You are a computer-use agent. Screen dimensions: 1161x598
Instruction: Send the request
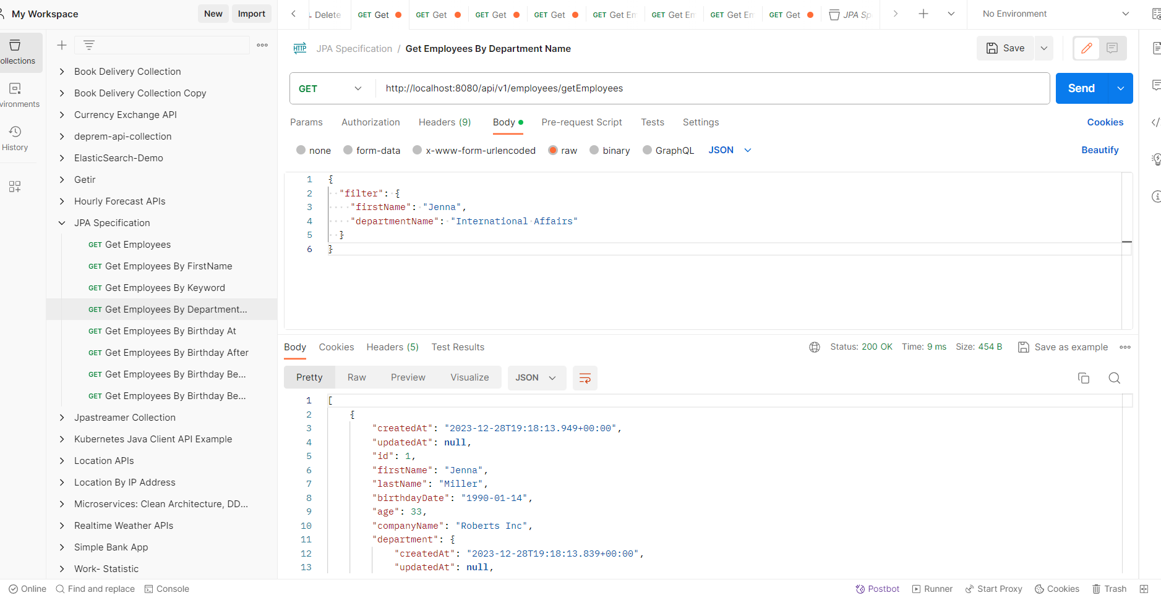(1082, 88)
